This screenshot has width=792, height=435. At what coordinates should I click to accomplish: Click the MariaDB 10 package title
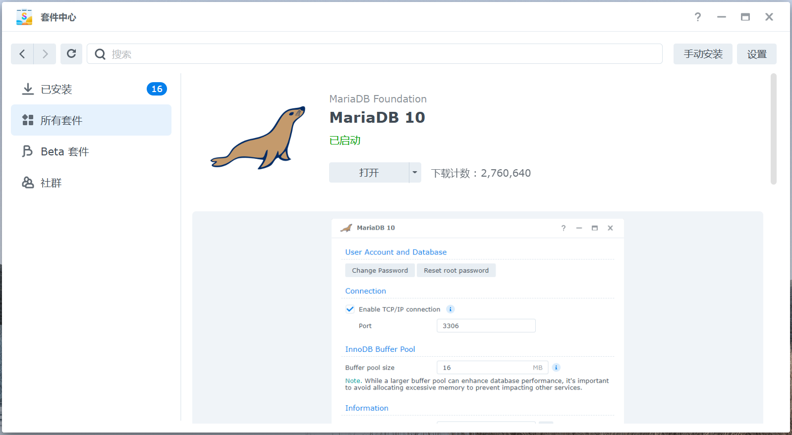click(x=377, y=117)
